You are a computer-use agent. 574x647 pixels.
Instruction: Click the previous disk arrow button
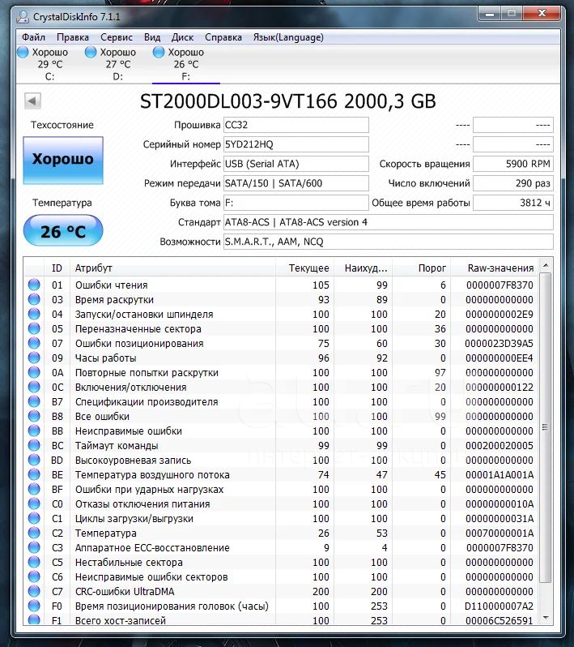pos(32,101)
